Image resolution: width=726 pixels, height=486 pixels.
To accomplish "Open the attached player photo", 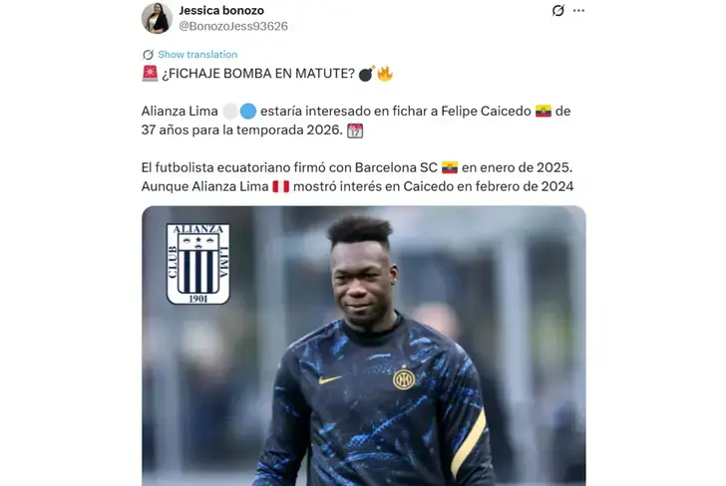I will [364, 346].
